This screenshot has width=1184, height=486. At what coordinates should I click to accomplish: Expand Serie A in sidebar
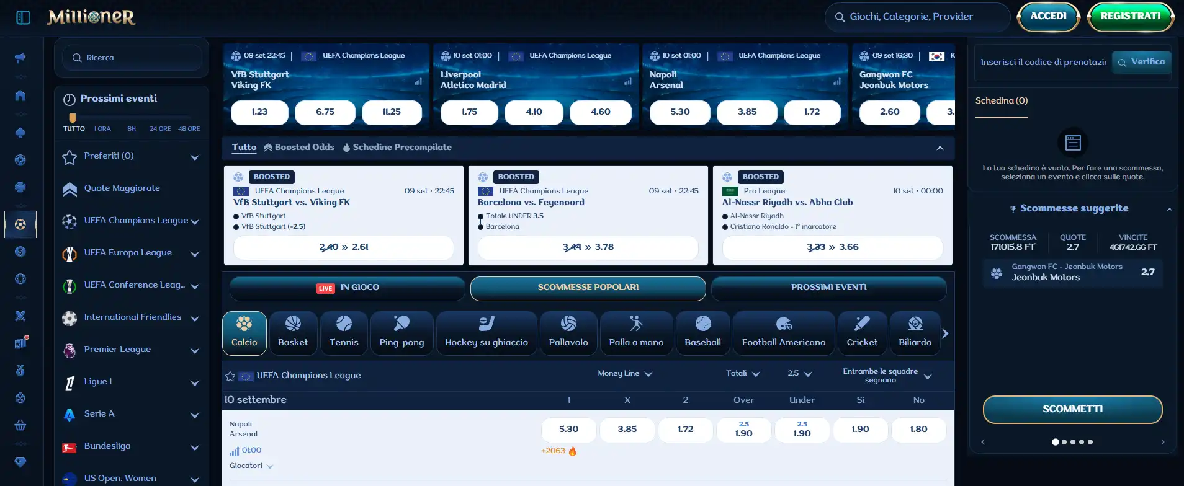195,415
